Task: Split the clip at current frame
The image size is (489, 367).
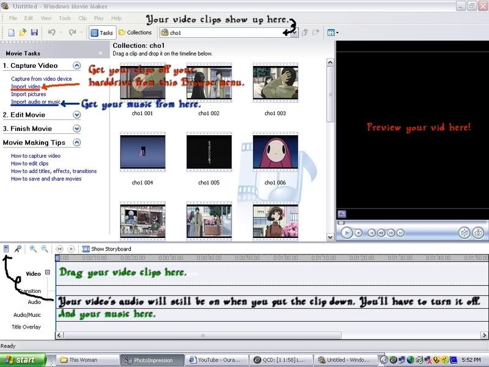Action: point(465,233)
